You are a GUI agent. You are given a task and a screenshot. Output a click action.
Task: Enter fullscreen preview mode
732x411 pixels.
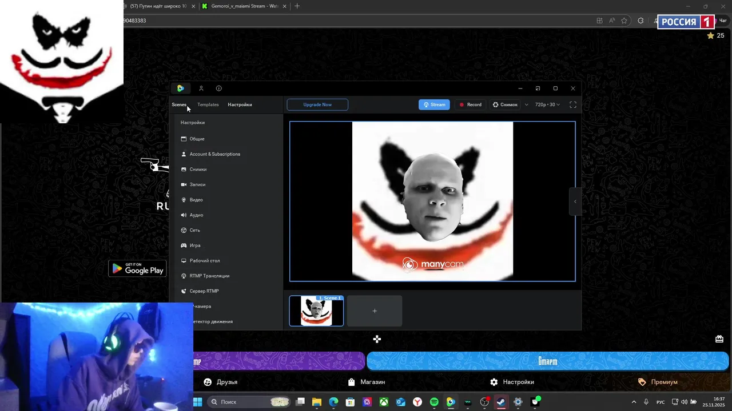click(x=572, y=104)
